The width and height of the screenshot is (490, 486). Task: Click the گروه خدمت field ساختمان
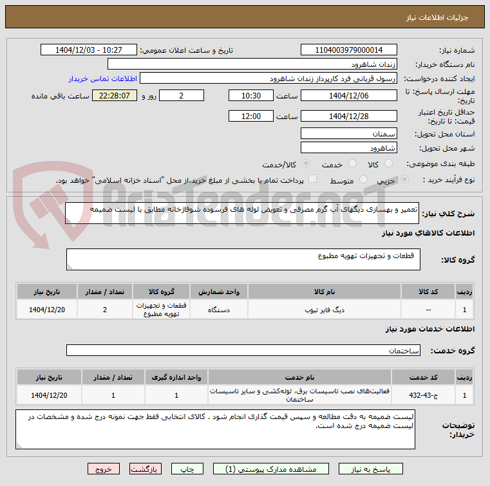click(243, 350)
